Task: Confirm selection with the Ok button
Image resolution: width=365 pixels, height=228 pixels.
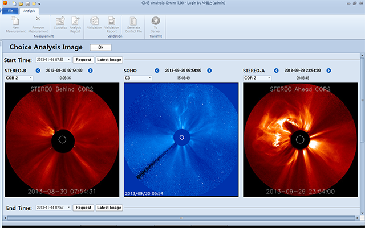Action: [101, 47]
